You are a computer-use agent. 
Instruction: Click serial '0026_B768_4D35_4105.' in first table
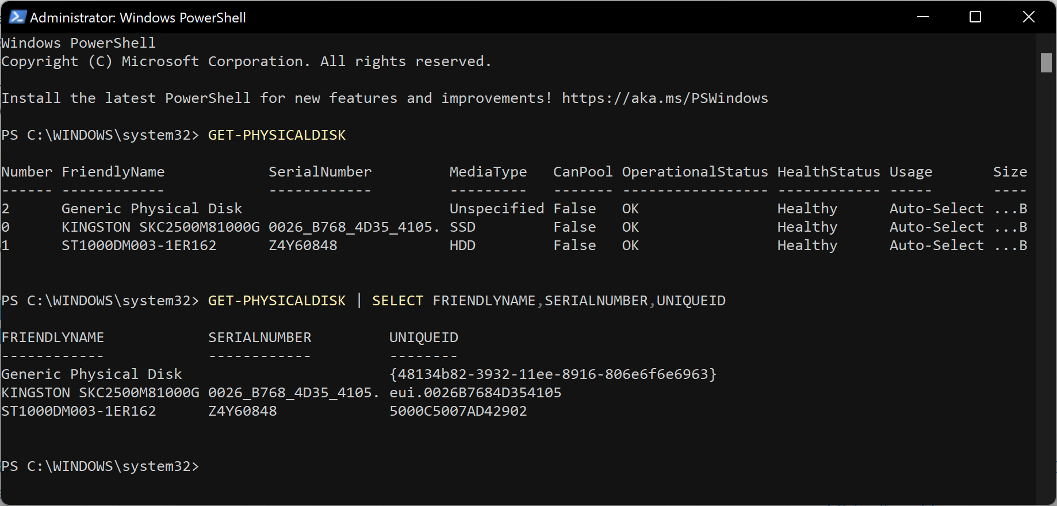[354, 227]
